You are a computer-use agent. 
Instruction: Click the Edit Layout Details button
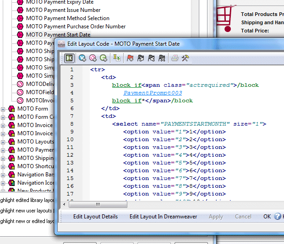95,217
